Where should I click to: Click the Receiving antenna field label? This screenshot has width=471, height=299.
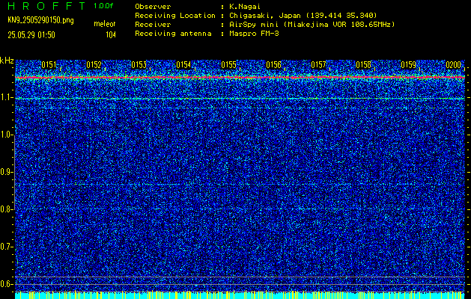click(173, 34)
